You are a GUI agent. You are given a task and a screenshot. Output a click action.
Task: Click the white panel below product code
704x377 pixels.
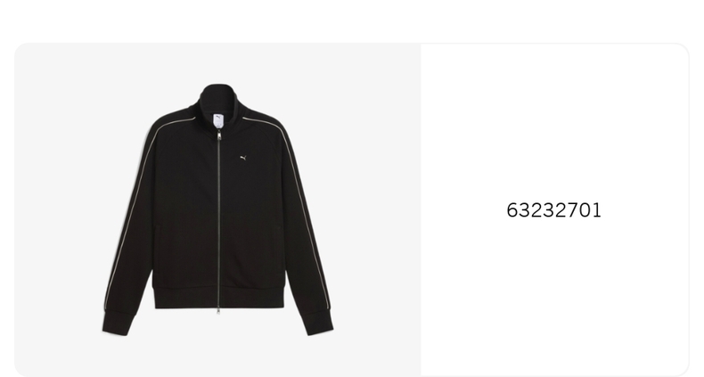tap(554, 296)
